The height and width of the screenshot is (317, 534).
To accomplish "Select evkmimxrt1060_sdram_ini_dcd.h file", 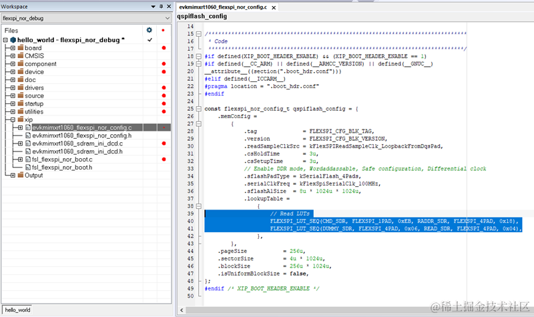I will click(77, 151).
